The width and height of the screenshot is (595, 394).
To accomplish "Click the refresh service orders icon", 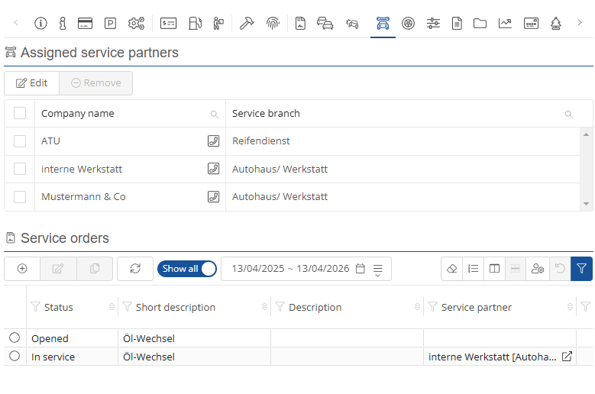I will [x=135, y=269].
